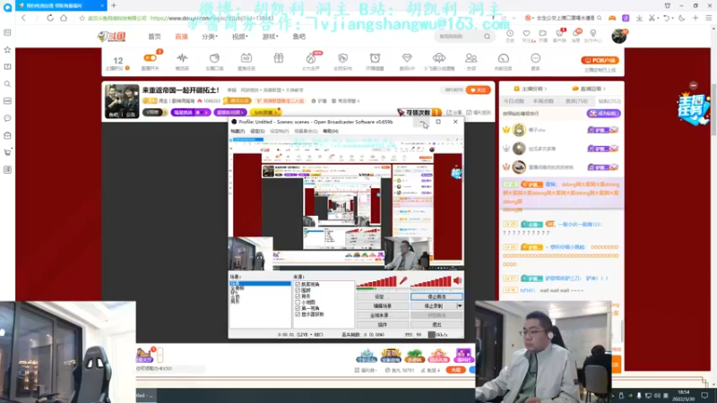This screenshot has width=717, height=403.
Task: Open the UFO-shaped toolbar icon
Action: tap(438, 58)
